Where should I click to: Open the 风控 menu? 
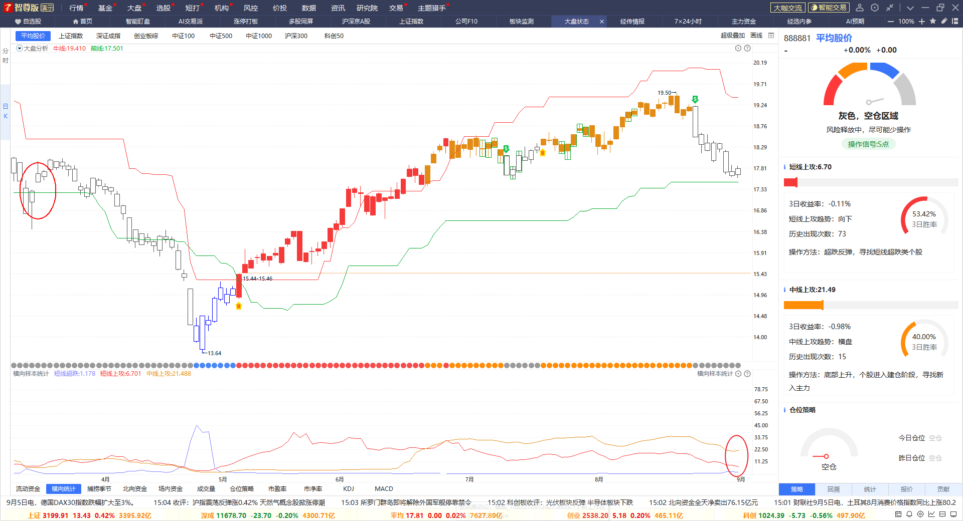point(251,8)
